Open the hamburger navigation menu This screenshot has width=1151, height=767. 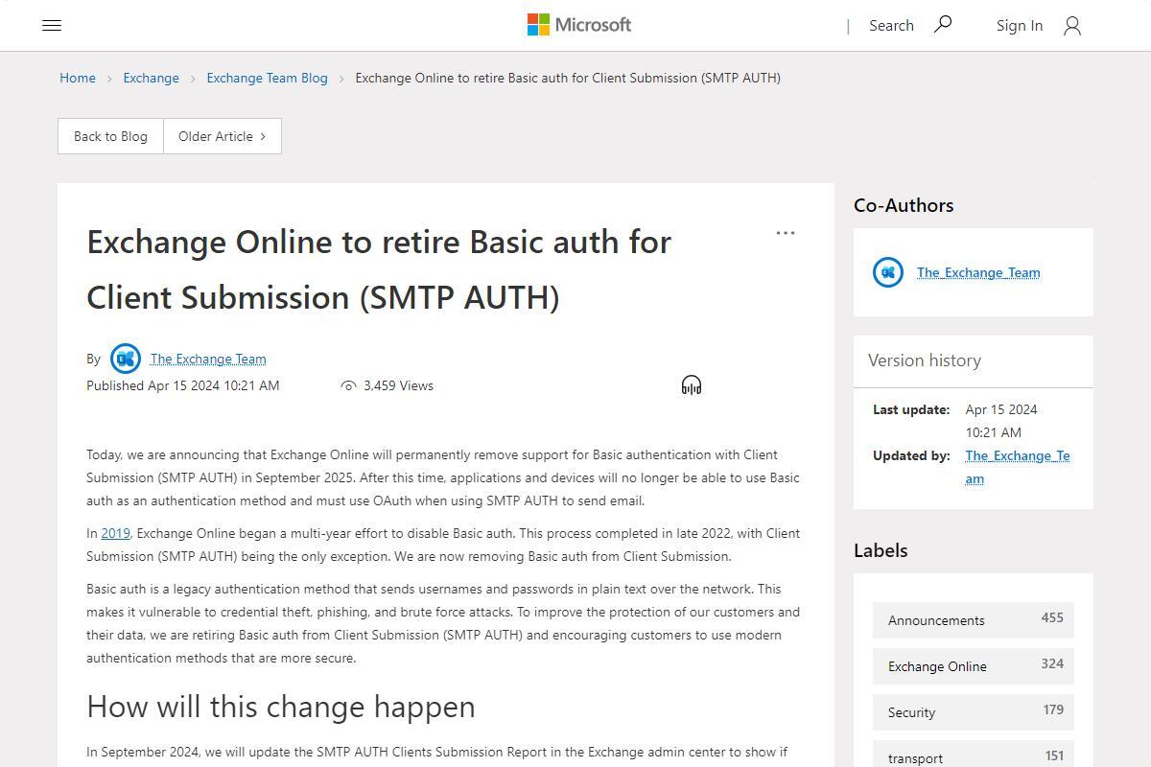pos(52,26)
